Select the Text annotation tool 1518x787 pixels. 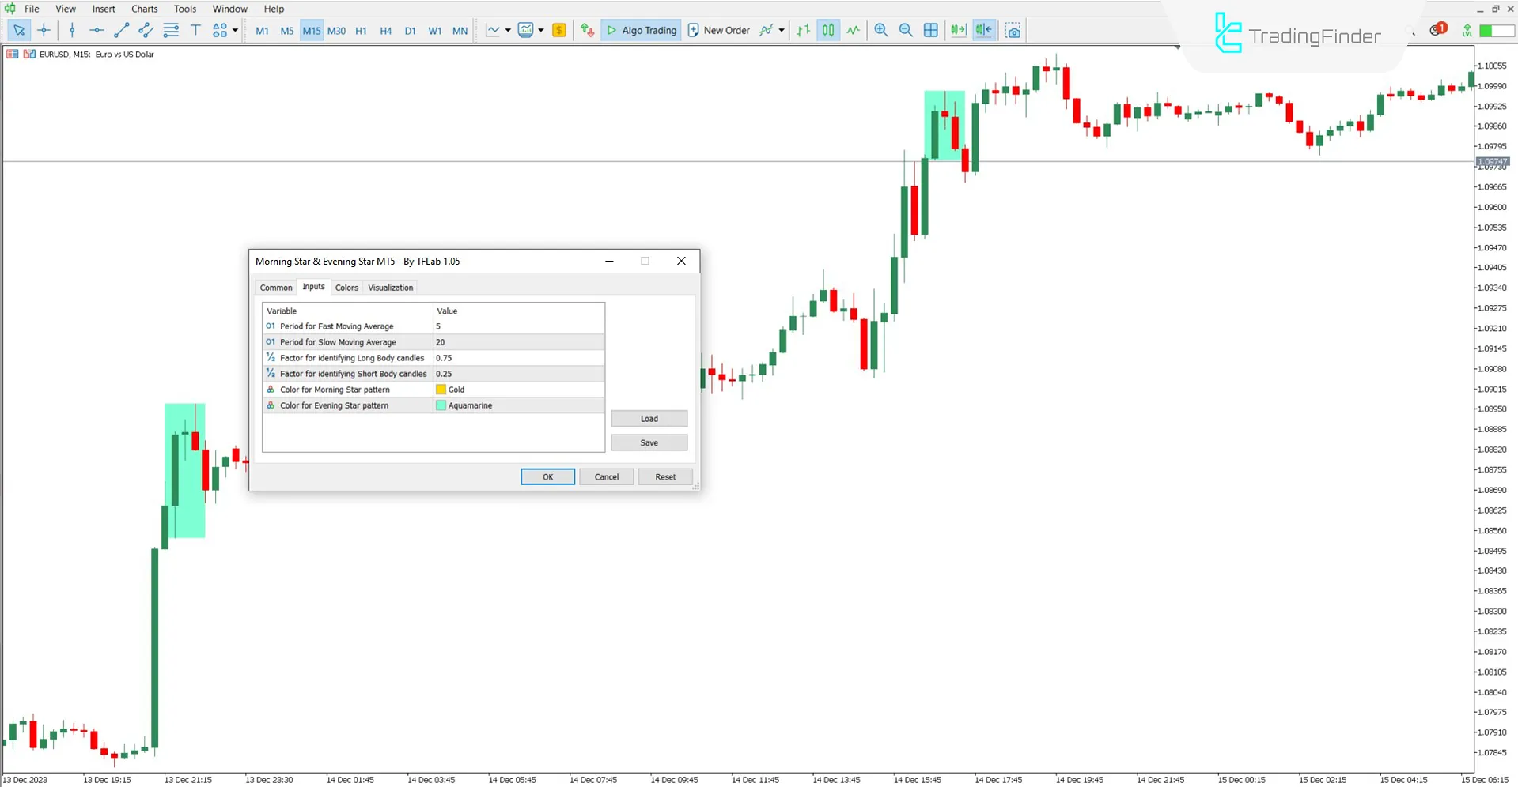click(195, 30)
